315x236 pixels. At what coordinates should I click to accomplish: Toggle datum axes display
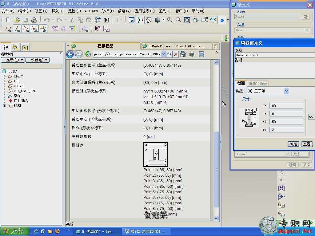point(17,29)
